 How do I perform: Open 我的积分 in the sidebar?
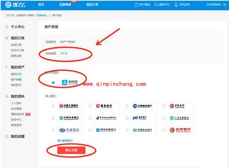[x=16, y=85]
